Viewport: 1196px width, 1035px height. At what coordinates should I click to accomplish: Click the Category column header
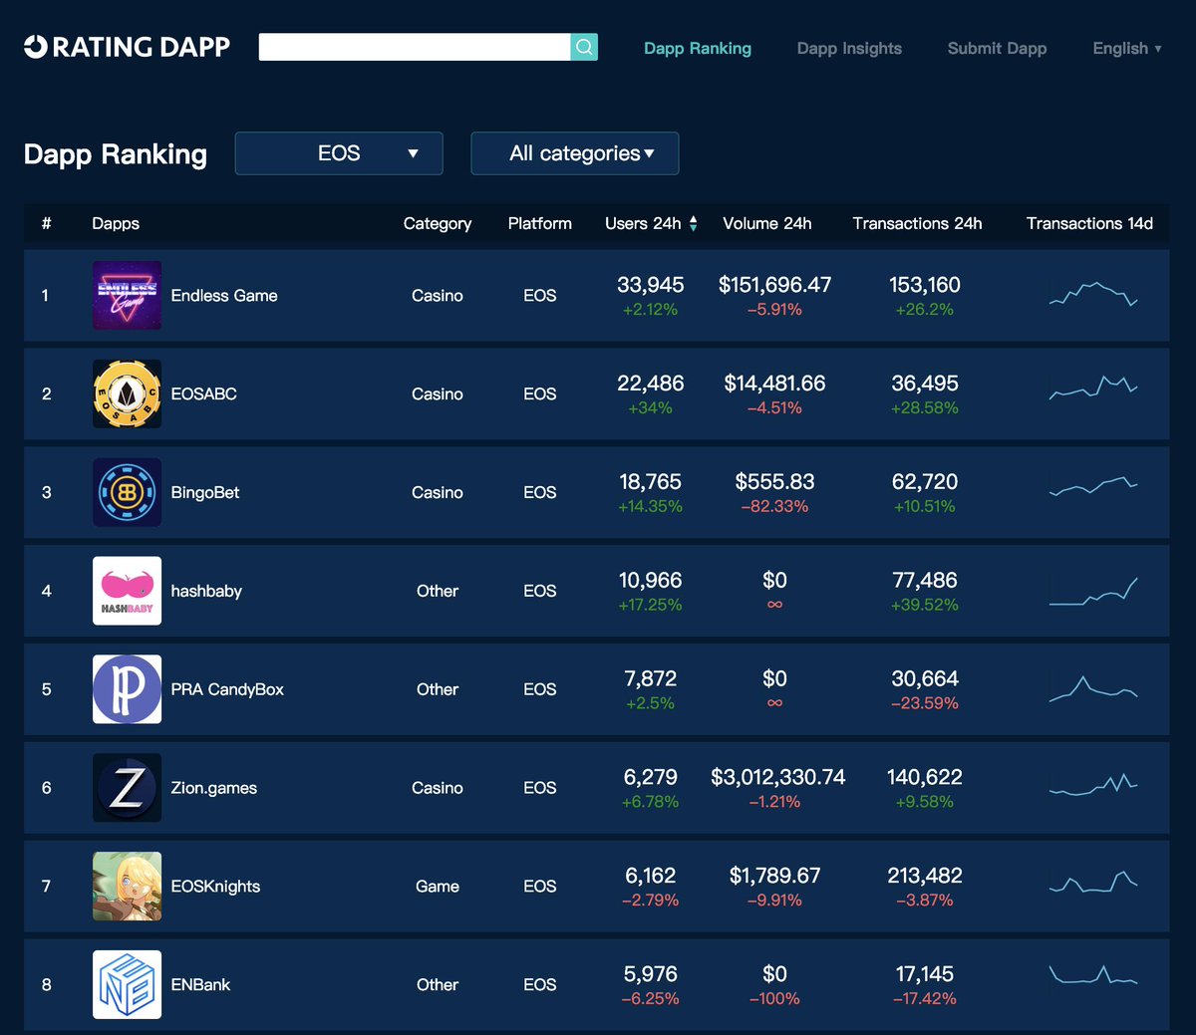click(x=438, y=224)
